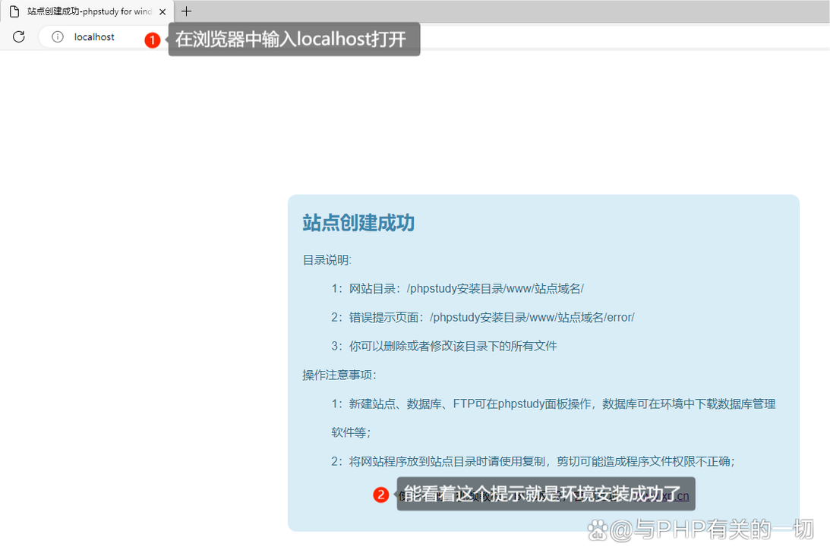Click the text 软件等;

pos(351,432)
